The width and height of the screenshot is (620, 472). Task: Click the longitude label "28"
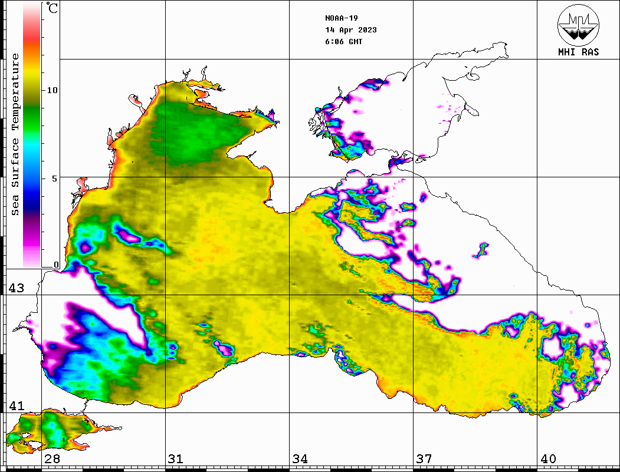(x=52, y=458)
